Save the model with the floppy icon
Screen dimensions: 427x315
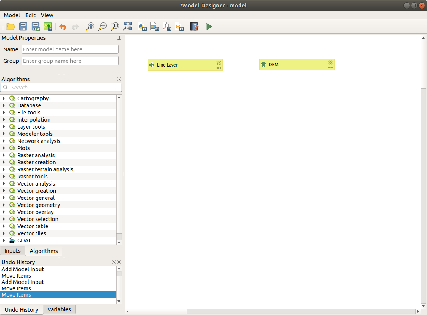[x=23, y=27]
